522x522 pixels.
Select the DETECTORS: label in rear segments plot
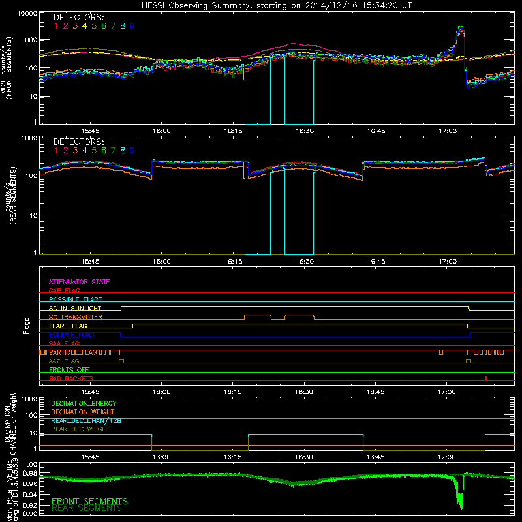pyautogui.click(x=78, y=142)
